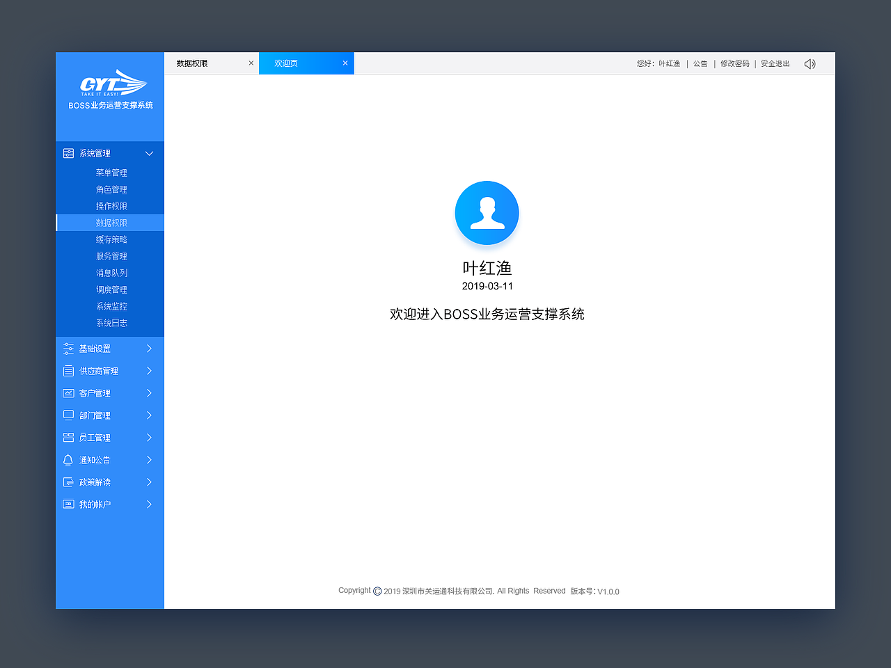The image size is (891, 668).
Task: Click the 部门管理 monitor icon
Action: point(68,415)
